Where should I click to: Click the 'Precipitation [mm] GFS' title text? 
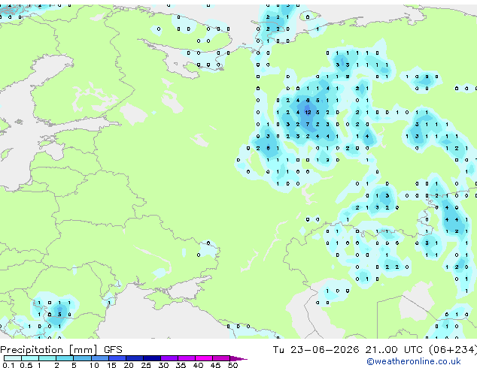pos(61,350)
